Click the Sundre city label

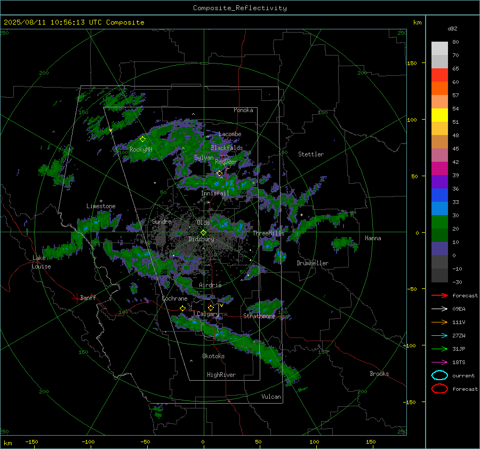click(x=162, y=221)
